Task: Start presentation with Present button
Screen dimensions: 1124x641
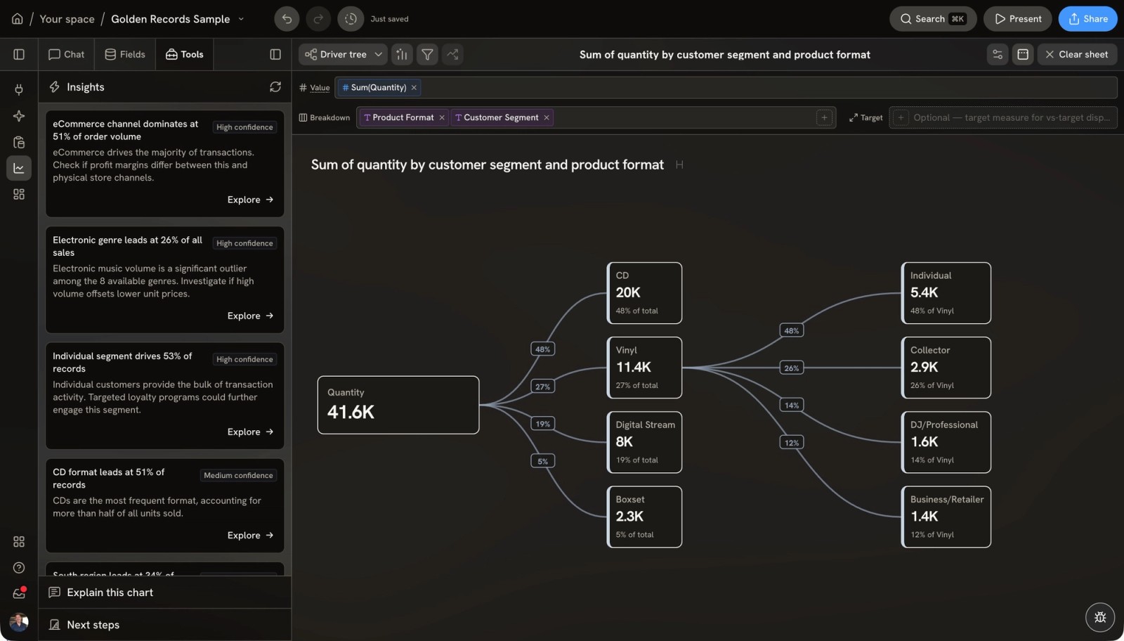Action: pos(1017,19)
